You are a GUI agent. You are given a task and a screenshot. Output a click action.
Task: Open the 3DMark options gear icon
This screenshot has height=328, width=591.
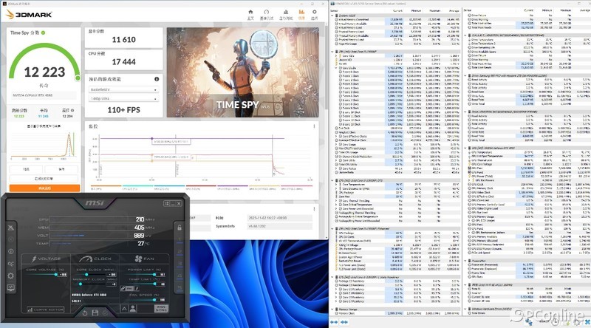pyautogui.click(x=313, y=13)
